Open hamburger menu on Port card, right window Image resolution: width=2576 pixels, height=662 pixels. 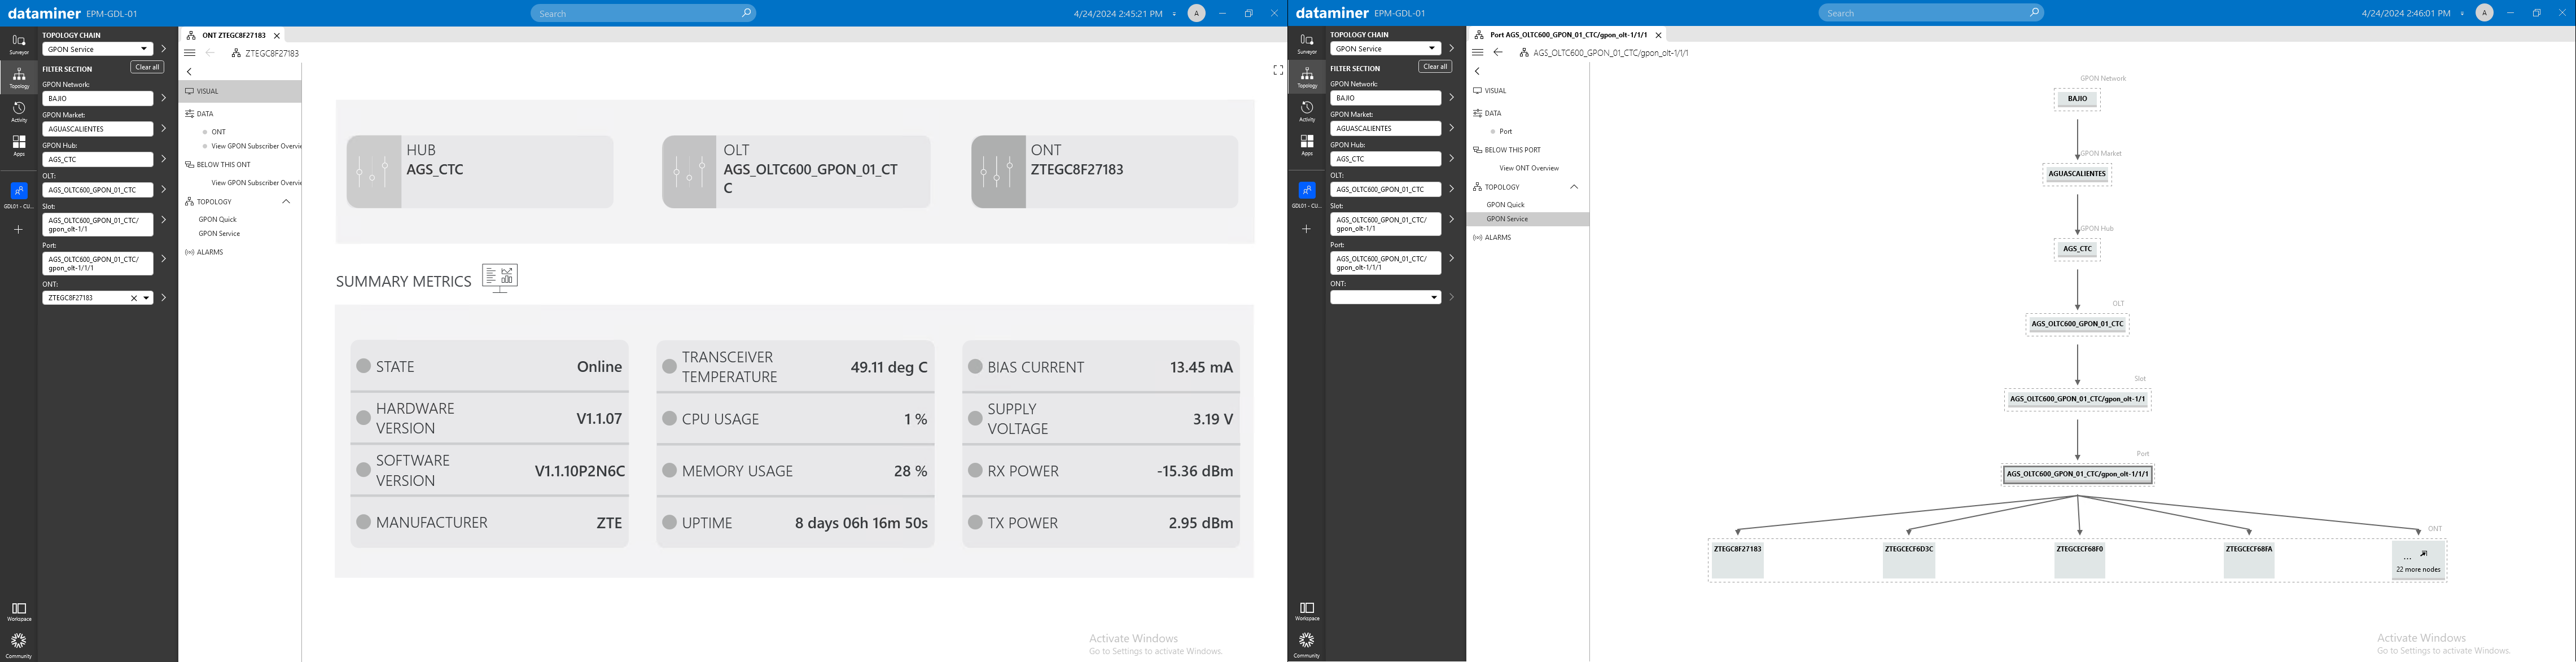(1477, 53)
